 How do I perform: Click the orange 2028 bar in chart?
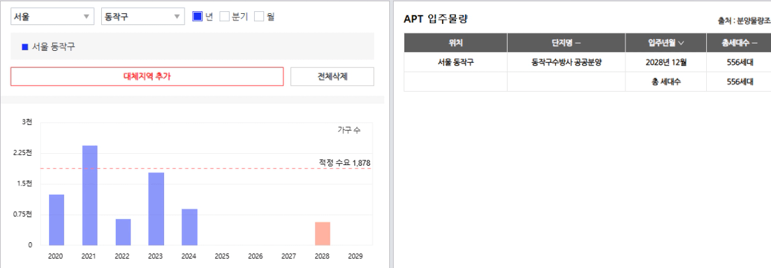322,234
